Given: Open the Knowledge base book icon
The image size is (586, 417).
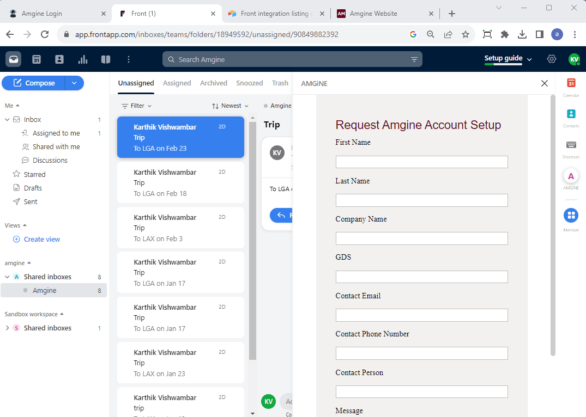Looking at the screenshot, I should coord(106,59).
